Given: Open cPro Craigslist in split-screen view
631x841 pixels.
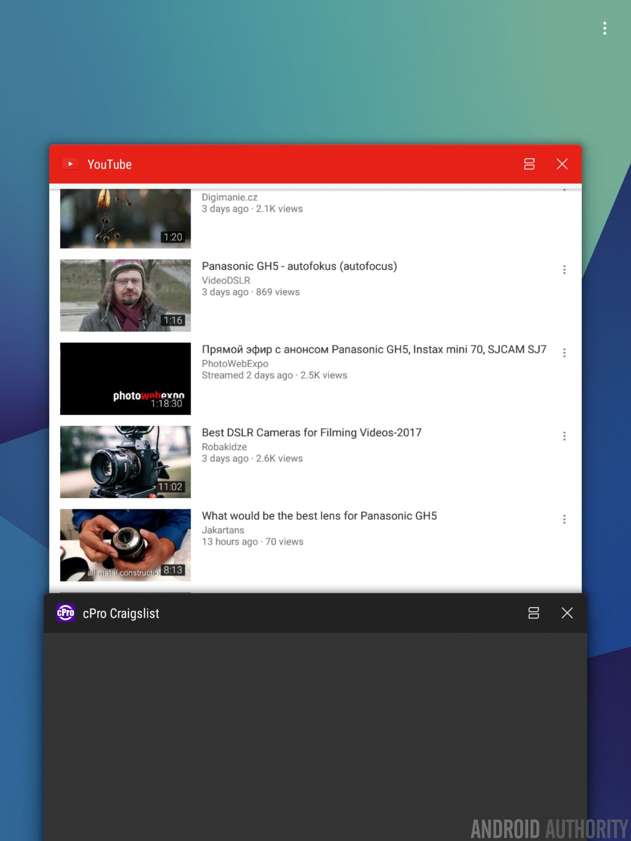Looking at the screenshot, I should click(x=533, y=613).
